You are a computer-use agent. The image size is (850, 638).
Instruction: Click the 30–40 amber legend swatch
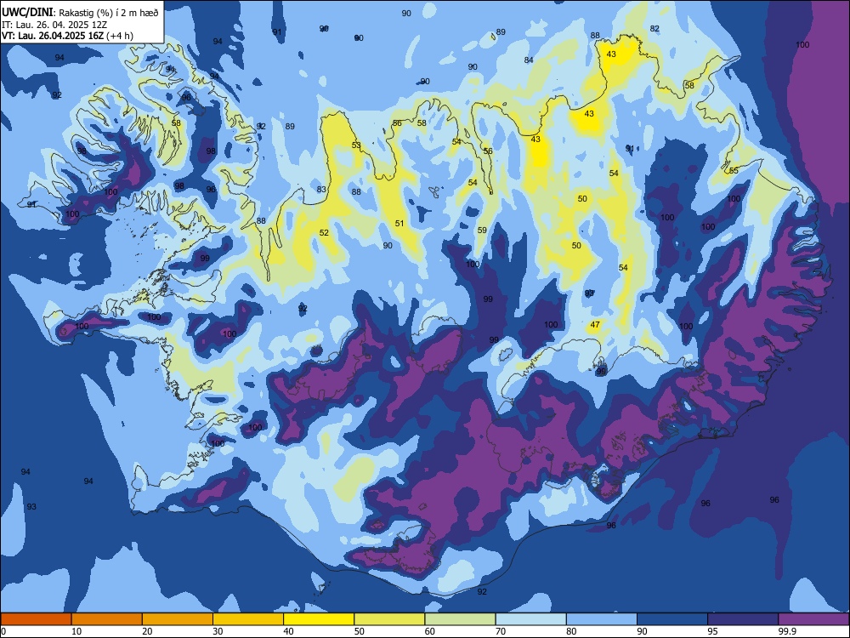point(248,619)
